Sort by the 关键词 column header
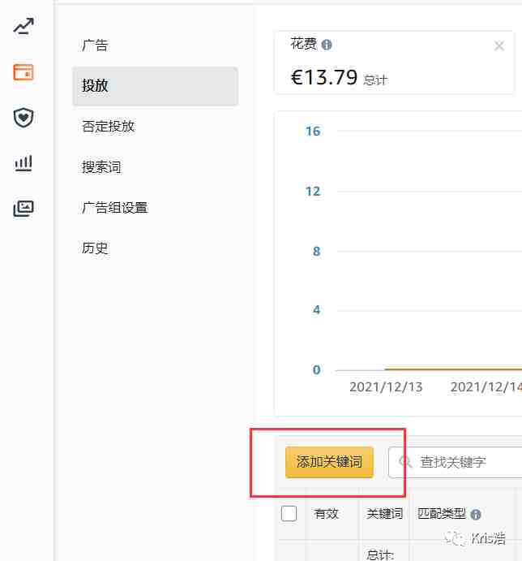The width and height of the screenshot is (522, 561). (x=384, y=514)
